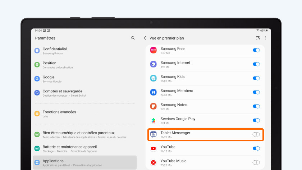Tap the battery indicator in status bar

coord(267,31)
